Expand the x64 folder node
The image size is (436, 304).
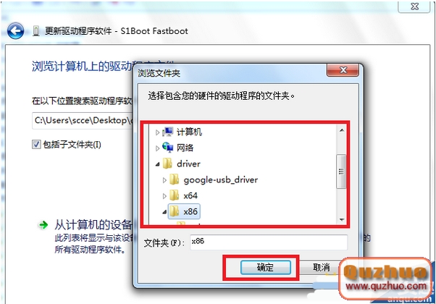coord(164,196)
